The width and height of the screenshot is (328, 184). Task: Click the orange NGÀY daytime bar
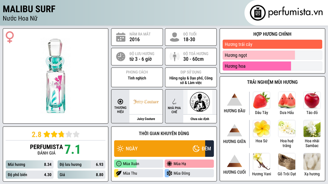point(160,149)
